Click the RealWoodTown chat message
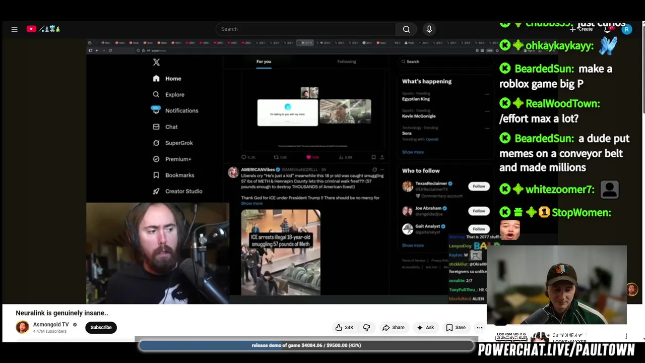 point(550,111)
